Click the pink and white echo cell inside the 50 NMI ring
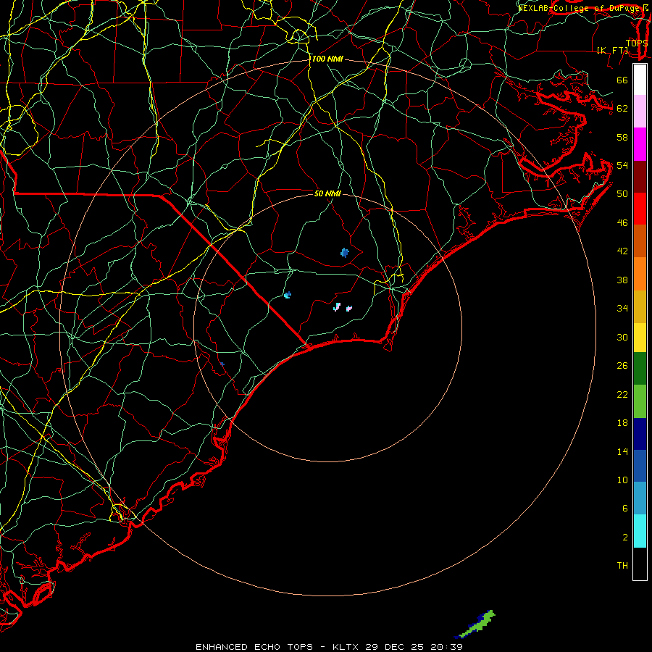The height and width of the screenshot is (652, 652). (337, 307)
